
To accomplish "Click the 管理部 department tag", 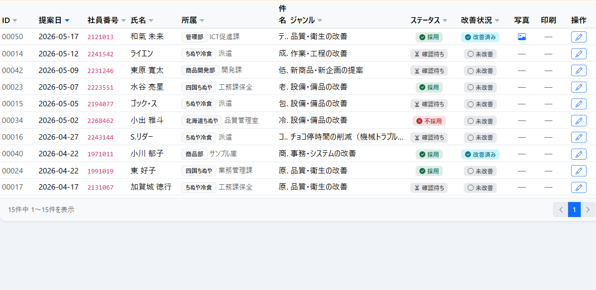I will point(194,37).
